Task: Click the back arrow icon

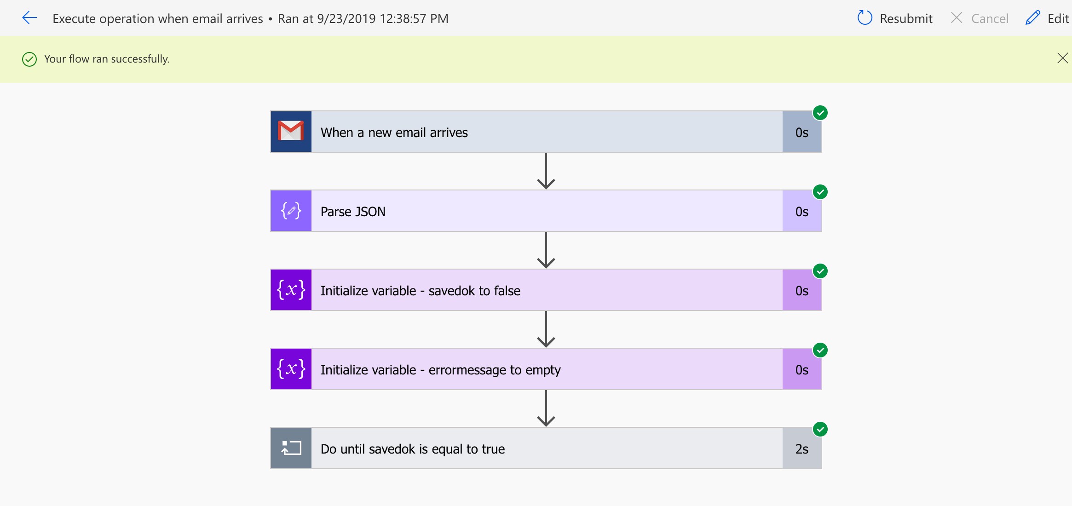Action: [29, 18]
